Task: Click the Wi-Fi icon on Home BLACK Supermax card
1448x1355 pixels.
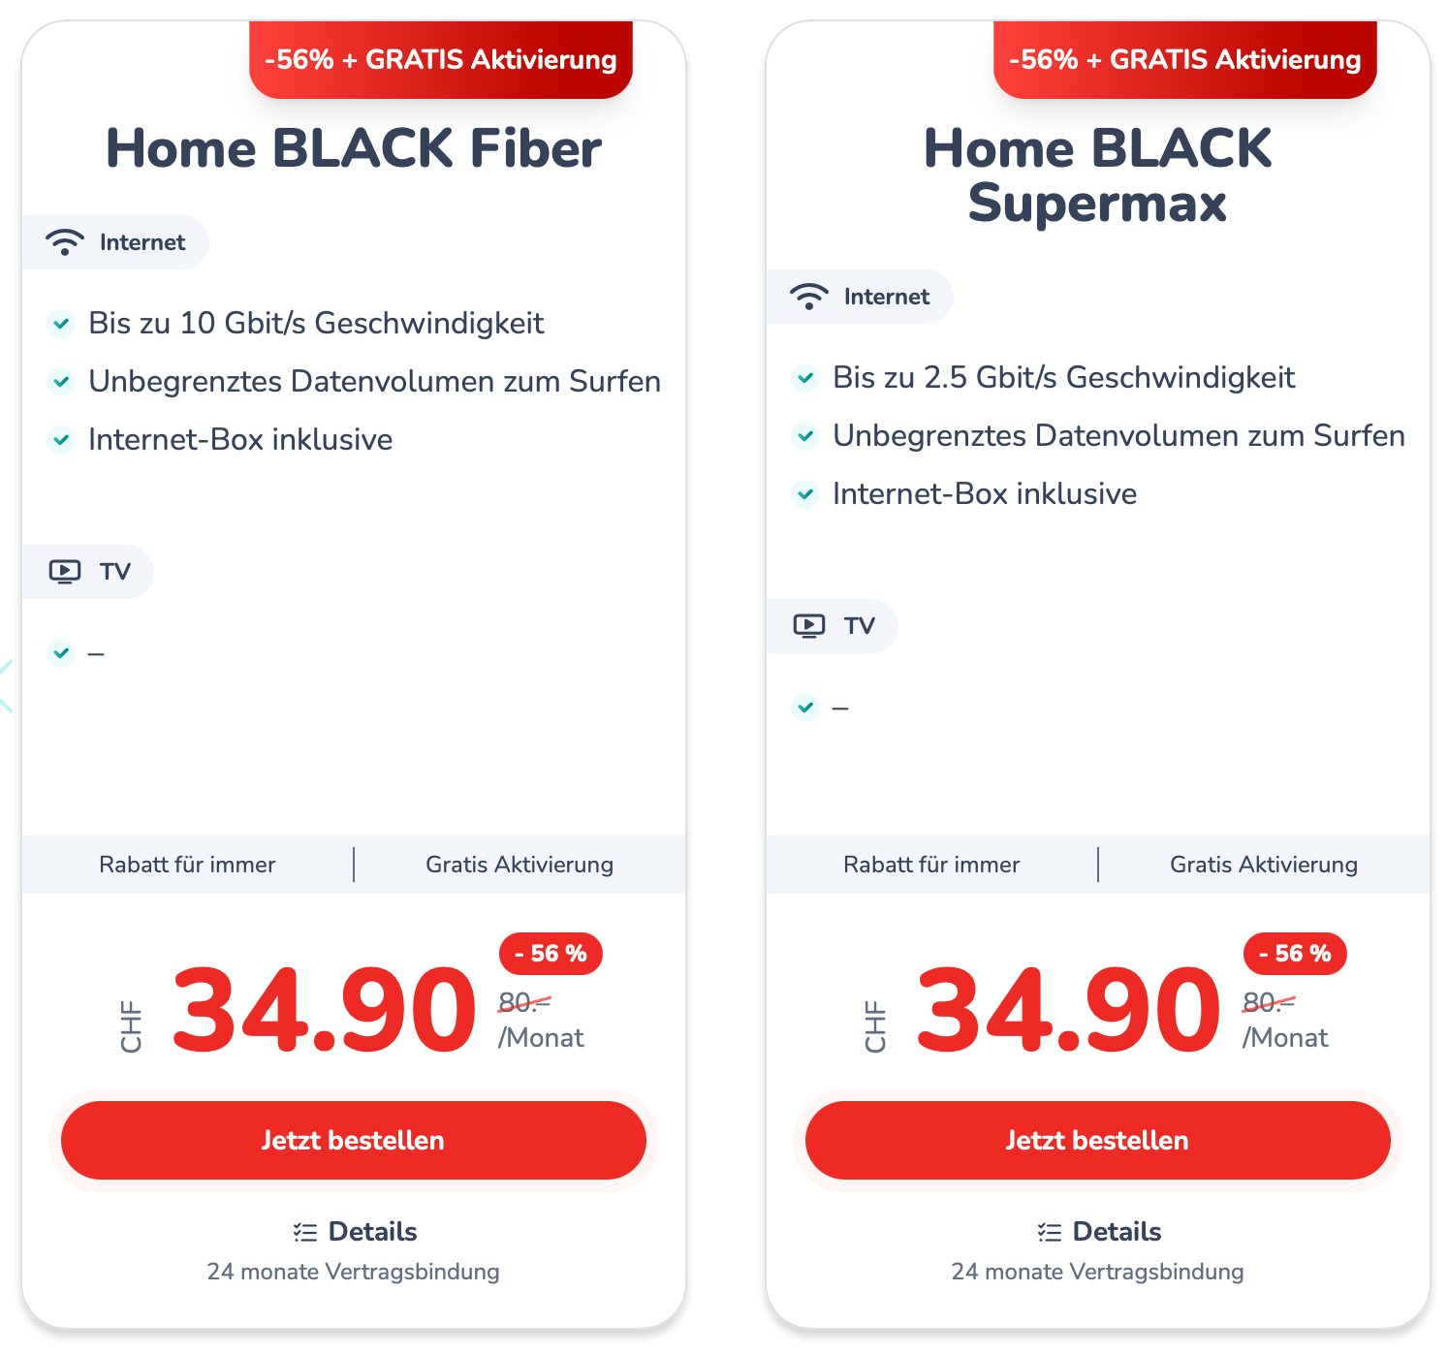Action: coord(808,297)
